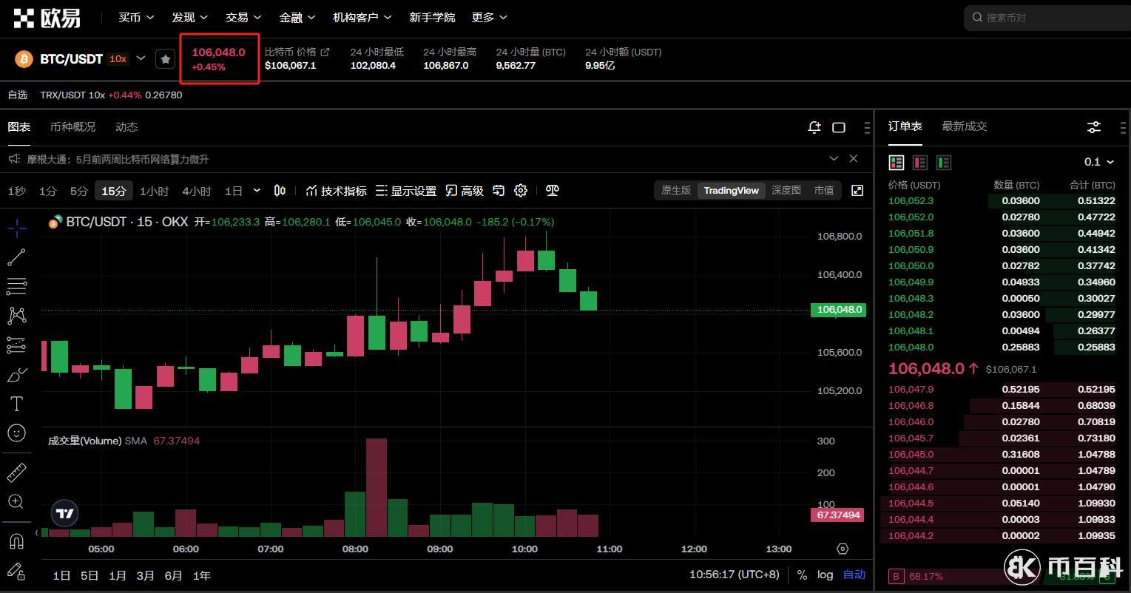The image size is (1131, 593).
Task: Open the emoji sticker tool
Action: coord(16,433)
